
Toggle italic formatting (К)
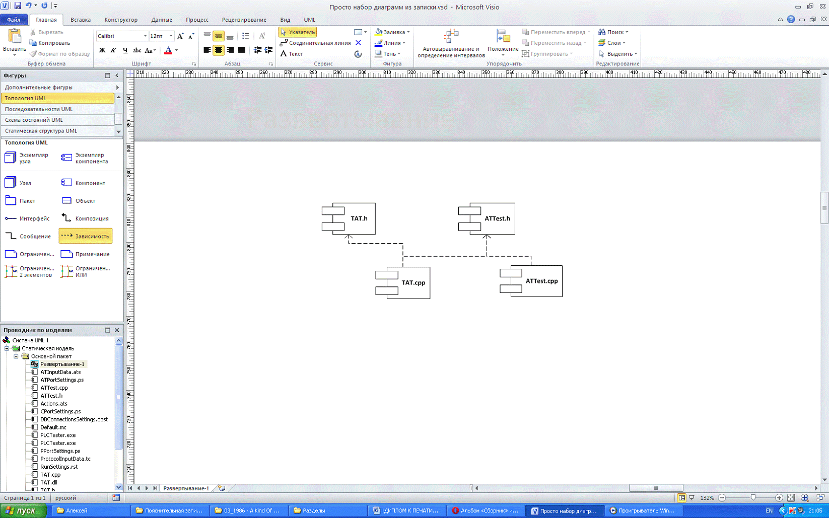(x=113, y=50)
